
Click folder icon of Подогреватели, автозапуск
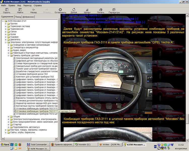click(11, 127)
